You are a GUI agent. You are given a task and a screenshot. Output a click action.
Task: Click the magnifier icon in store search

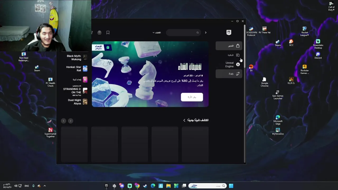click(198, 33)
